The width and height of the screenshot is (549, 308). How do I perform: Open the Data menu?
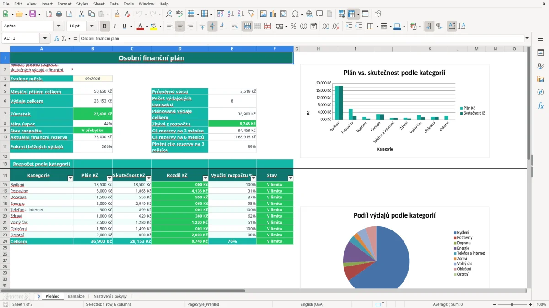pos(114,4)
